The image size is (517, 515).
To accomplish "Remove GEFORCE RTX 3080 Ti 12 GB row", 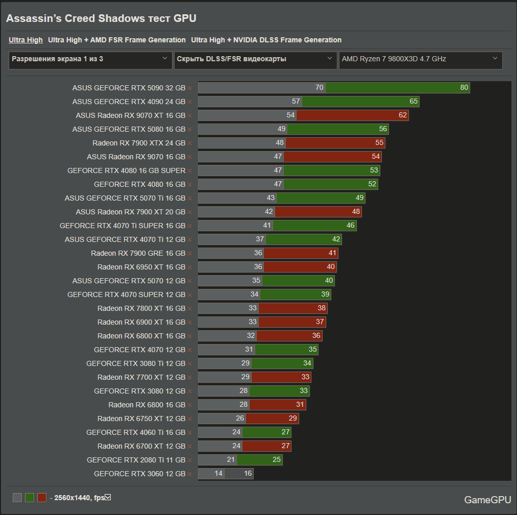I will point(189,364).
